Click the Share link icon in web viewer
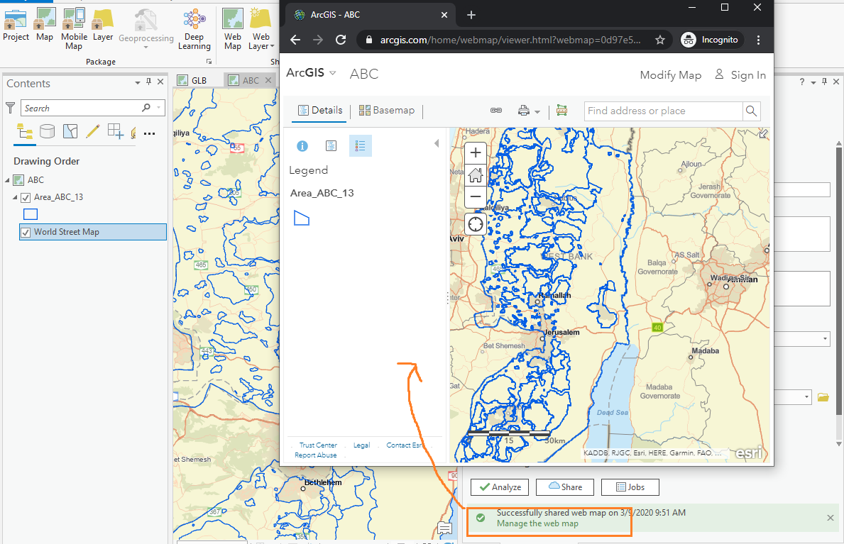 [496, 111]
